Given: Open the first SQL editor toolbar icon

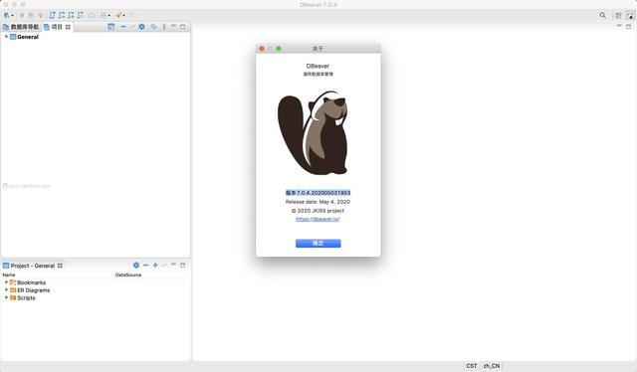Looking at the screenshot, I should [52, 15].
